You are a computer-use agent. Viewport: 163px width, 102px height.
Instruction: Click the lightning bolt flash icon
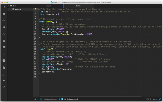click(x=4, y=54)
